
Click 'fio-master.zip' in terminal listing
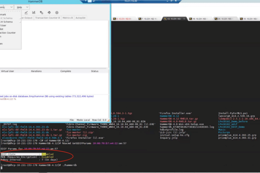[x=77, y=135]
